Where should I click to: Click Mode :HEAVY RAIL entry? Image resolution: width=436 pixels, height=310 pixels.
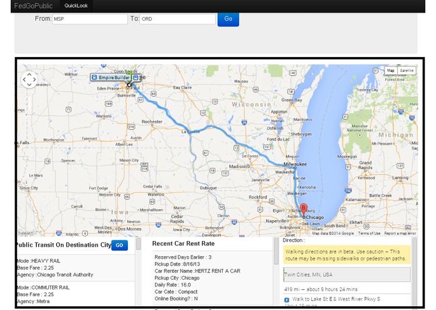pyautogui.click(x=39, y=261)
